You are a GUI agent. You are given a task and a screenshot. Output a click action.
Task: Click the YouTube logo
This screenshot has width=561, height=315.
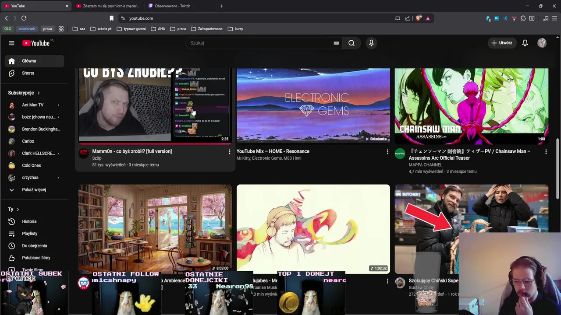37,43
